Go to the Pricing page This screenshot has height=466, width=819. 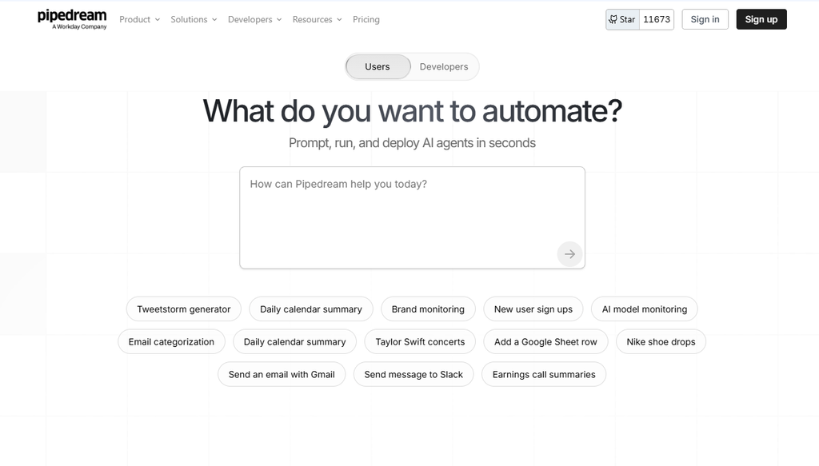(x=366, y=19)
